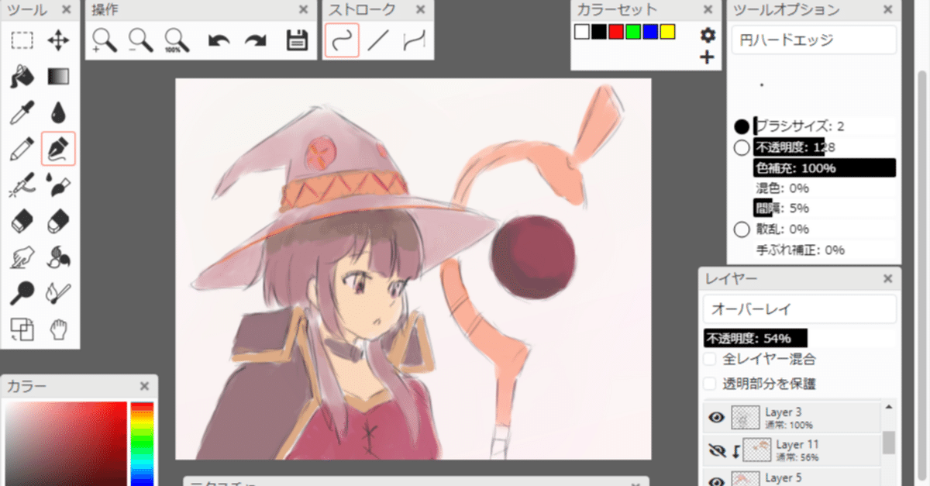Add a color with the plus icon
Viewport: 930px width, 486px height.
pos(707,57)
